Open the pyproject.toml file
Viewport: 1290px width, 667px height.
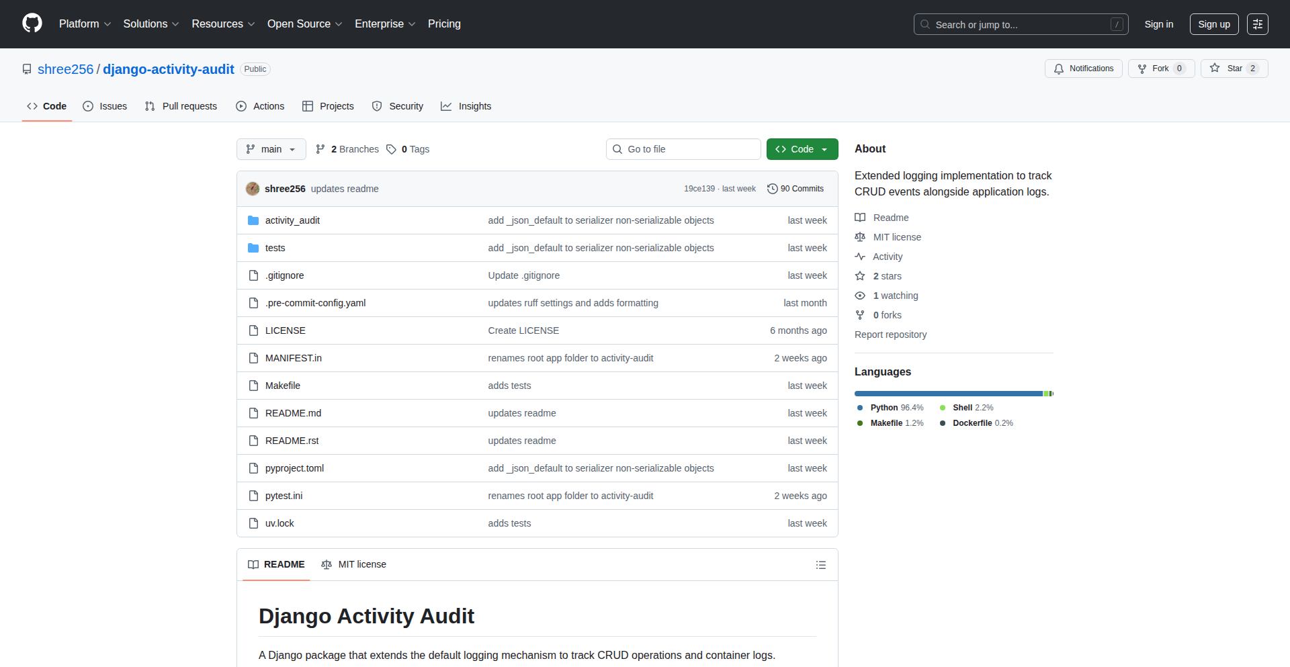[x=294, y=468]
